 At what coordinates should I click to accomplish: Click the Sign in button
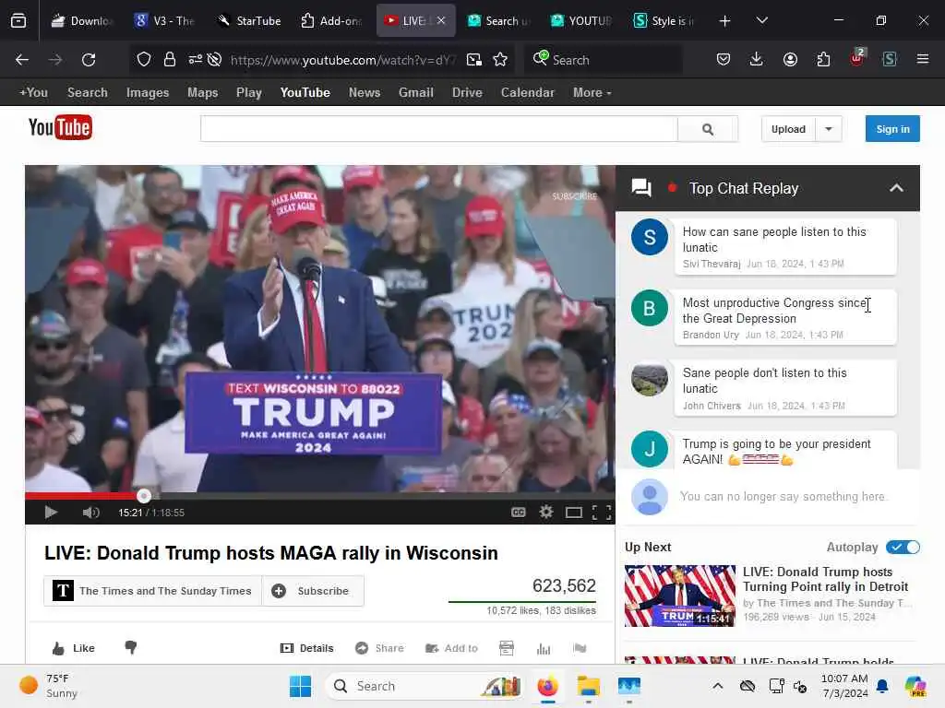[892, 129]
